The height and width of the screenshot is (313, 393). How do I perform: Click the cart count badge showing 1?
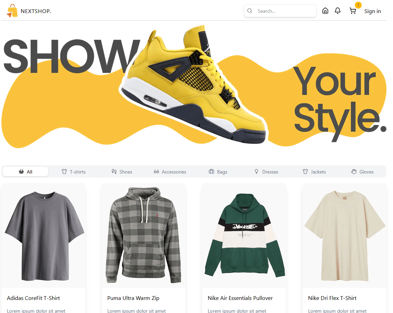point(358,5)
